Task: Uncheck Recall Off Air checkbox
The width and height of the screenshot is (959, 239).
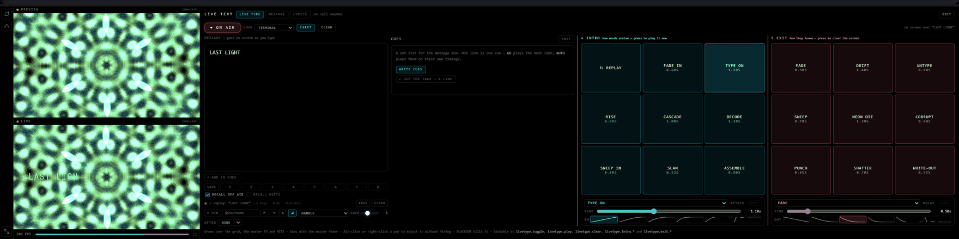Action: pyautogui.click(x=208, y=194)
